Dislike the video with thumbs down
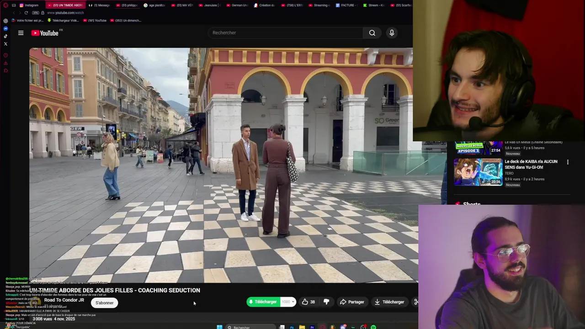This screenshot has width=585, height=329. [326, 302]
